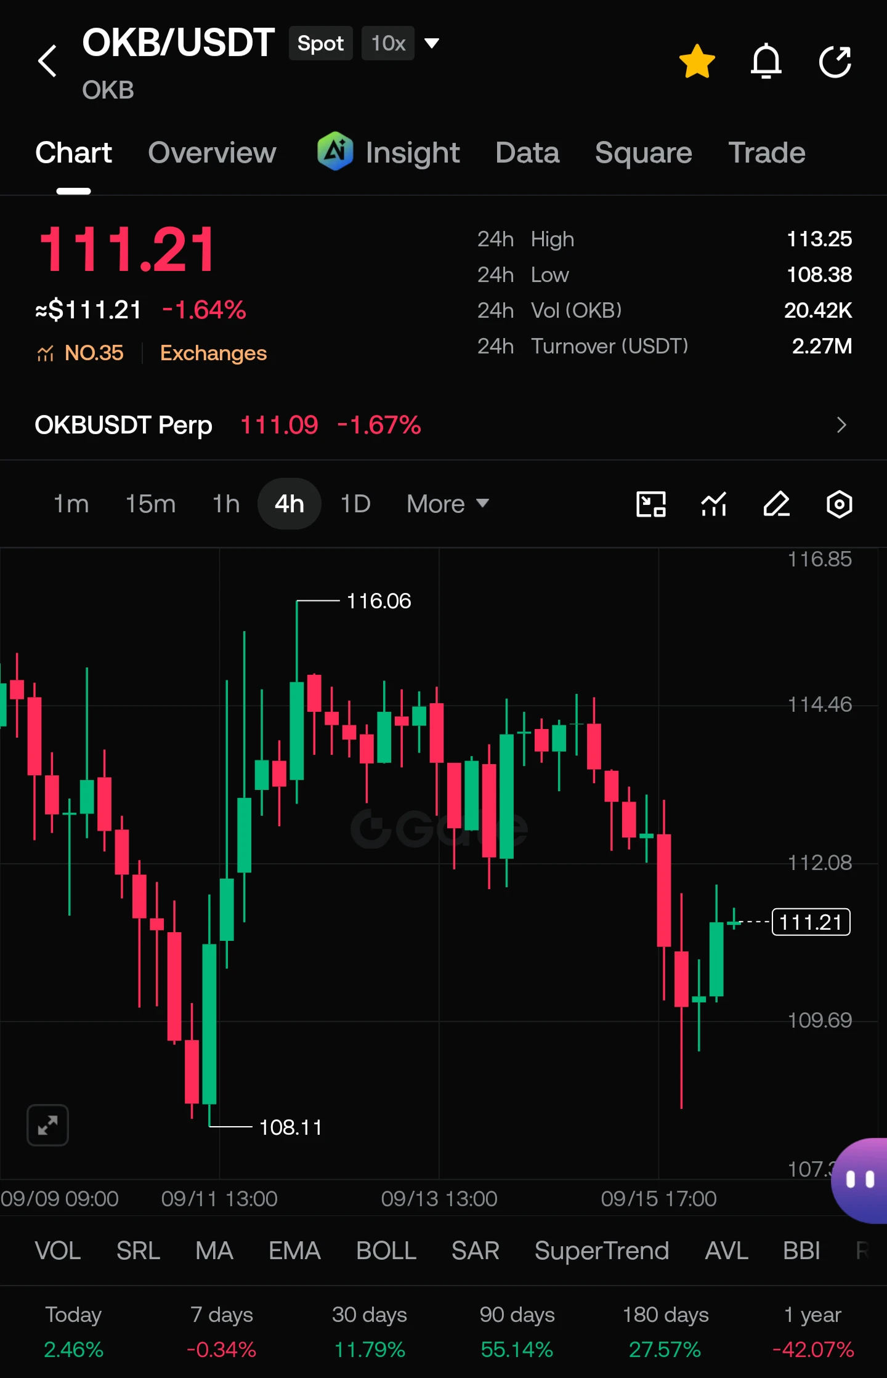Tap the 1 year -42.07% performance
887x1378 pixels.
pyautogui.click(x=813, y=1332)
